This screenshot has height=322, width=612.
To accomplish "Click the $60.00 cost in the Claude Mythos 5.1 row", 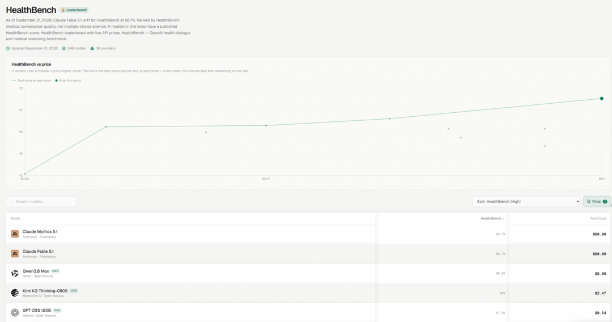I will [599, 234].
